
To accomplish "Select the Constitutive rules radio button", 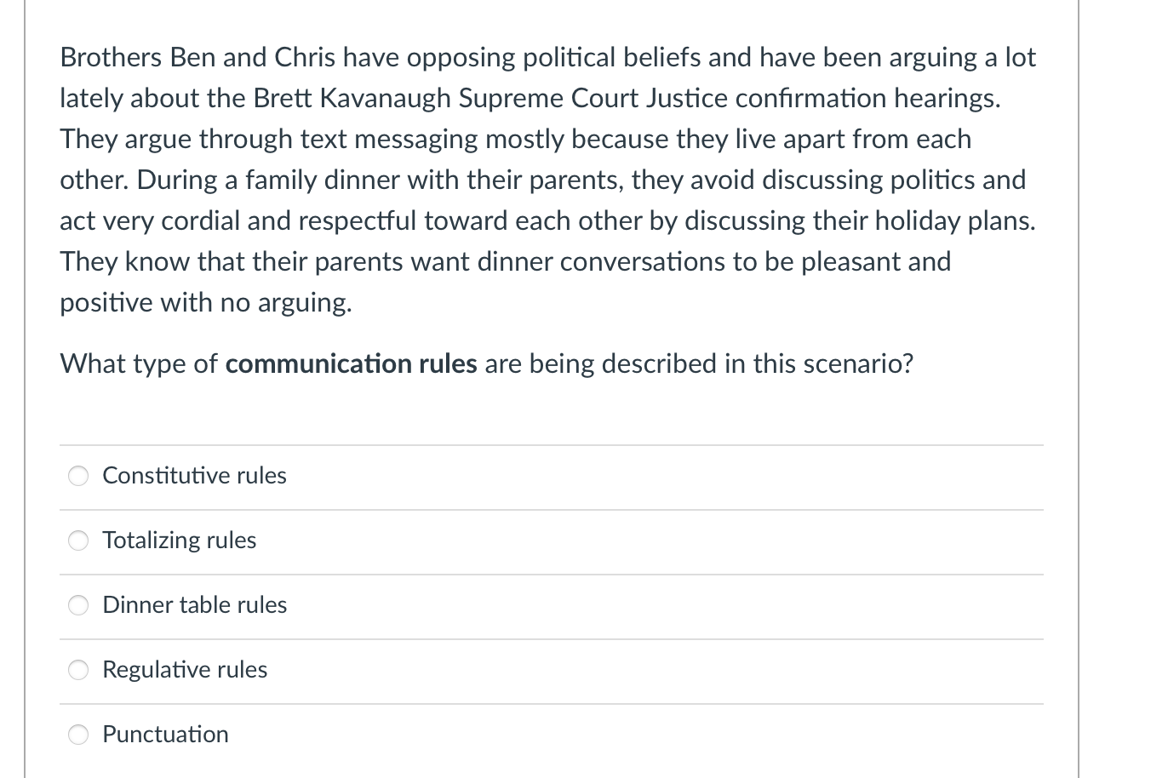I will click(x=77, y=476).
